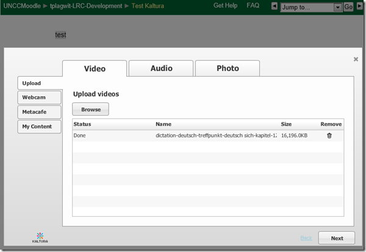This screenshot has width=366, height=252.
Task: Go to previous activity arrow
Action: (274, 7)
